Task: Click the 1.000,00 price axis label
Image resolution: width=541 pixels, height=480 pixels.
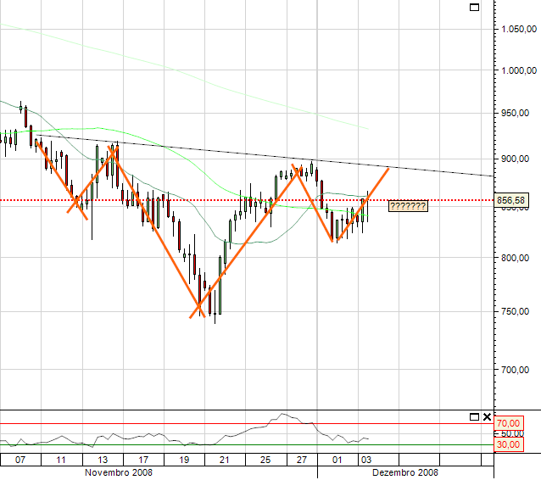Action: tap(519, 70)
